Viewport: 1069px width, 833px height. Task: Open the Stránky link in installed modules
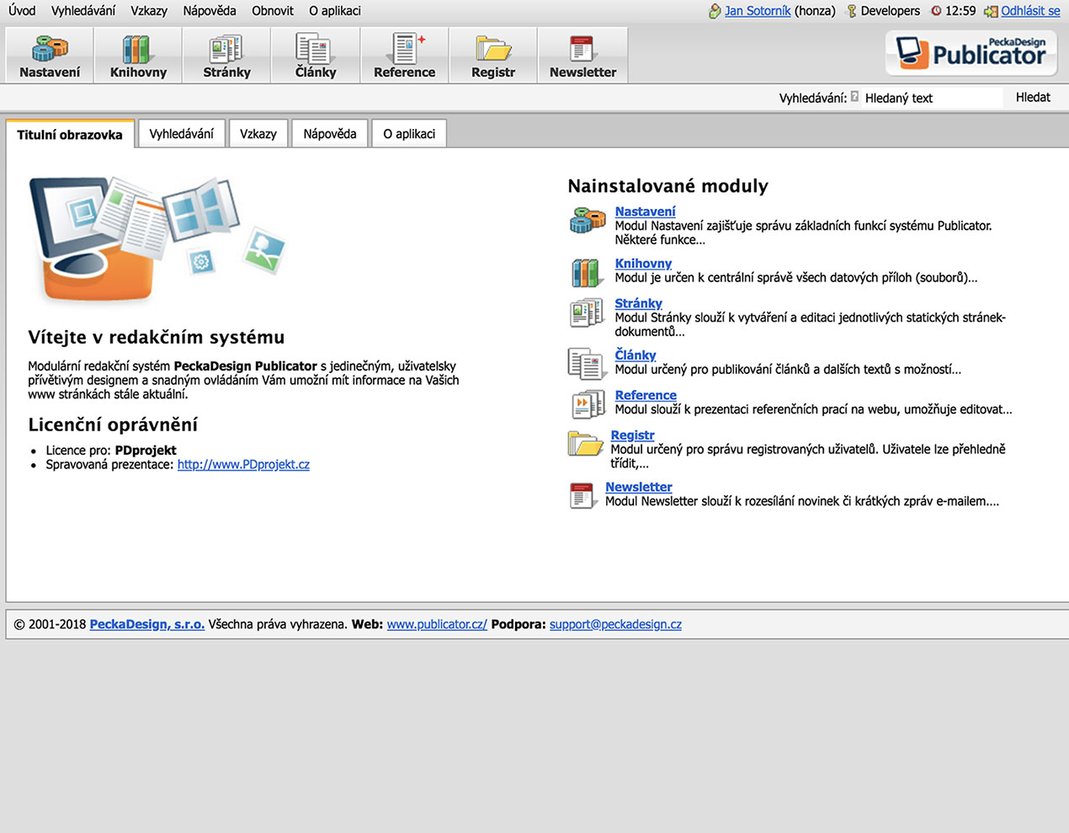(x=638, y=303)
